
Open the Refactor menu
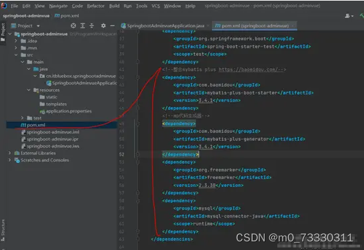95,6
